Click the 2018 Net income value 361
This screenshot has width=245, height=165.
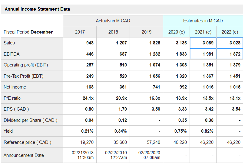(123, 87)
